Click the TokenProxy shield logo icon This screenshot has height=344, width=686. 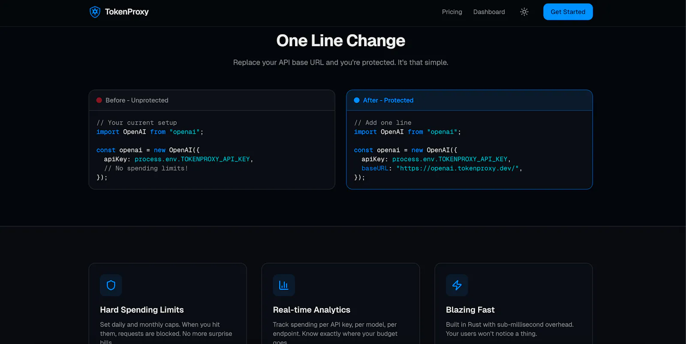coord(95,12)
